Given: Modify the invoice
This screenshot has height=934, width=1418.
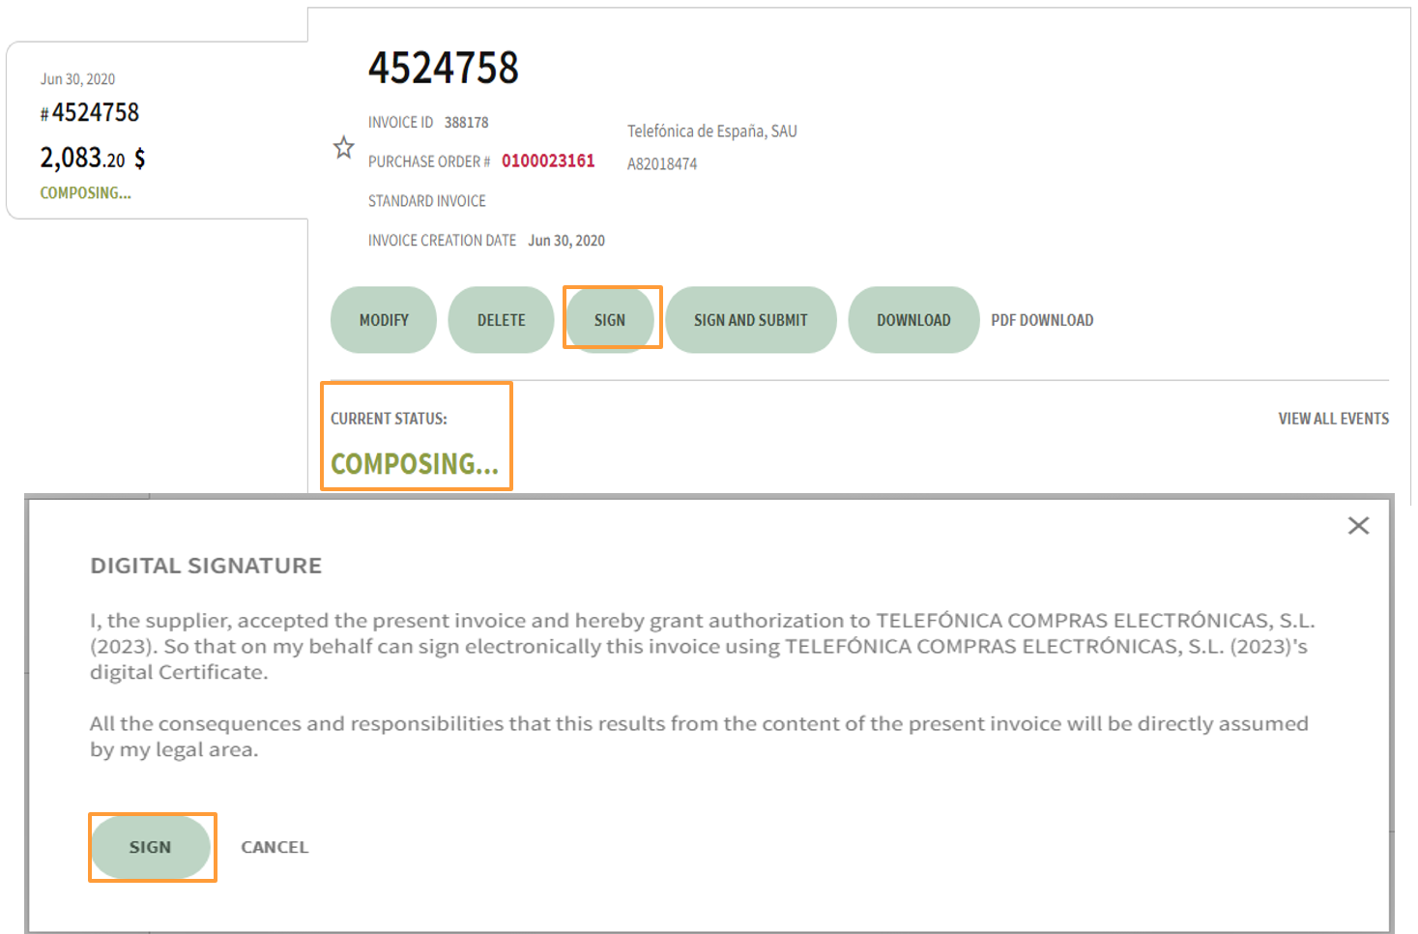Looking at the screenshot, I should pos(383,319).
